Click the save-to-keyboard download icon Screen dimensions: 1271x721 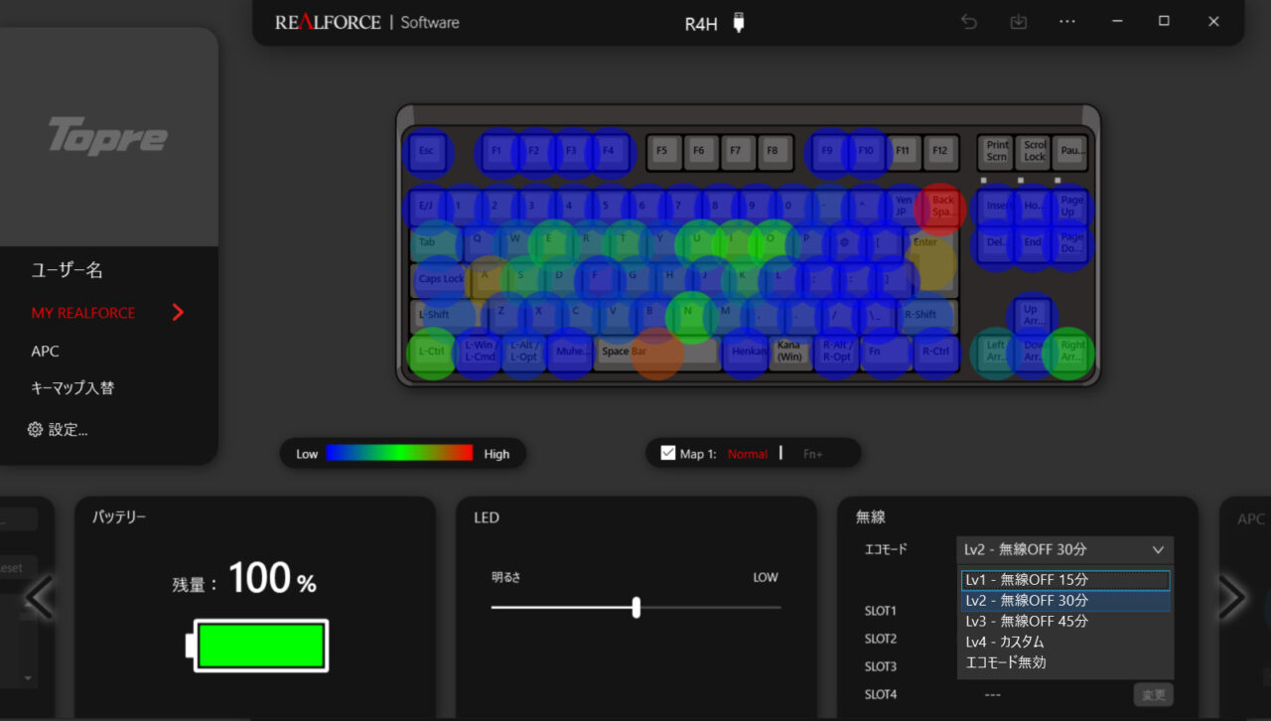(1018, 22)
